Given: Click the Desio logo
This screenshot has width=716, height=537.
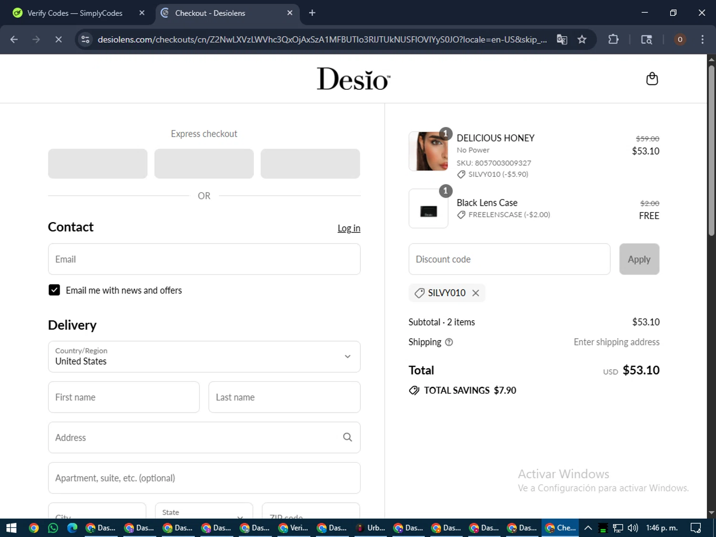Looking at the screenshot, I should pos(354,79).
